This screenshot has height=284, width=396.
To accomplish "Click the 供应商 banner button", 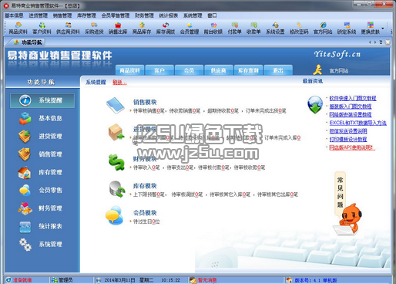I will tap(219, 70).
